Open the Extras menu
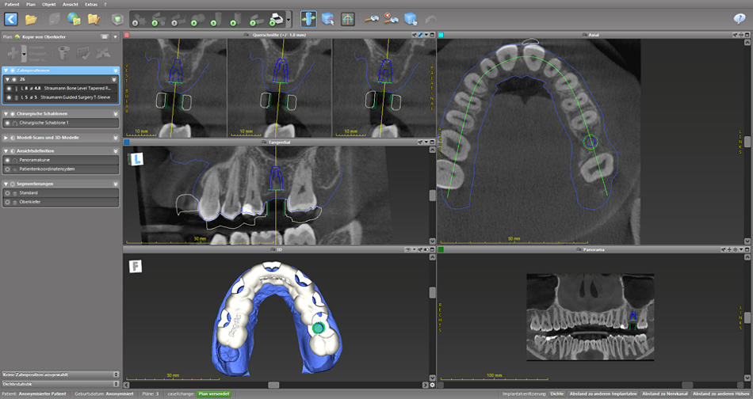This screenshot has width=753, height=399. coord(91,4)
